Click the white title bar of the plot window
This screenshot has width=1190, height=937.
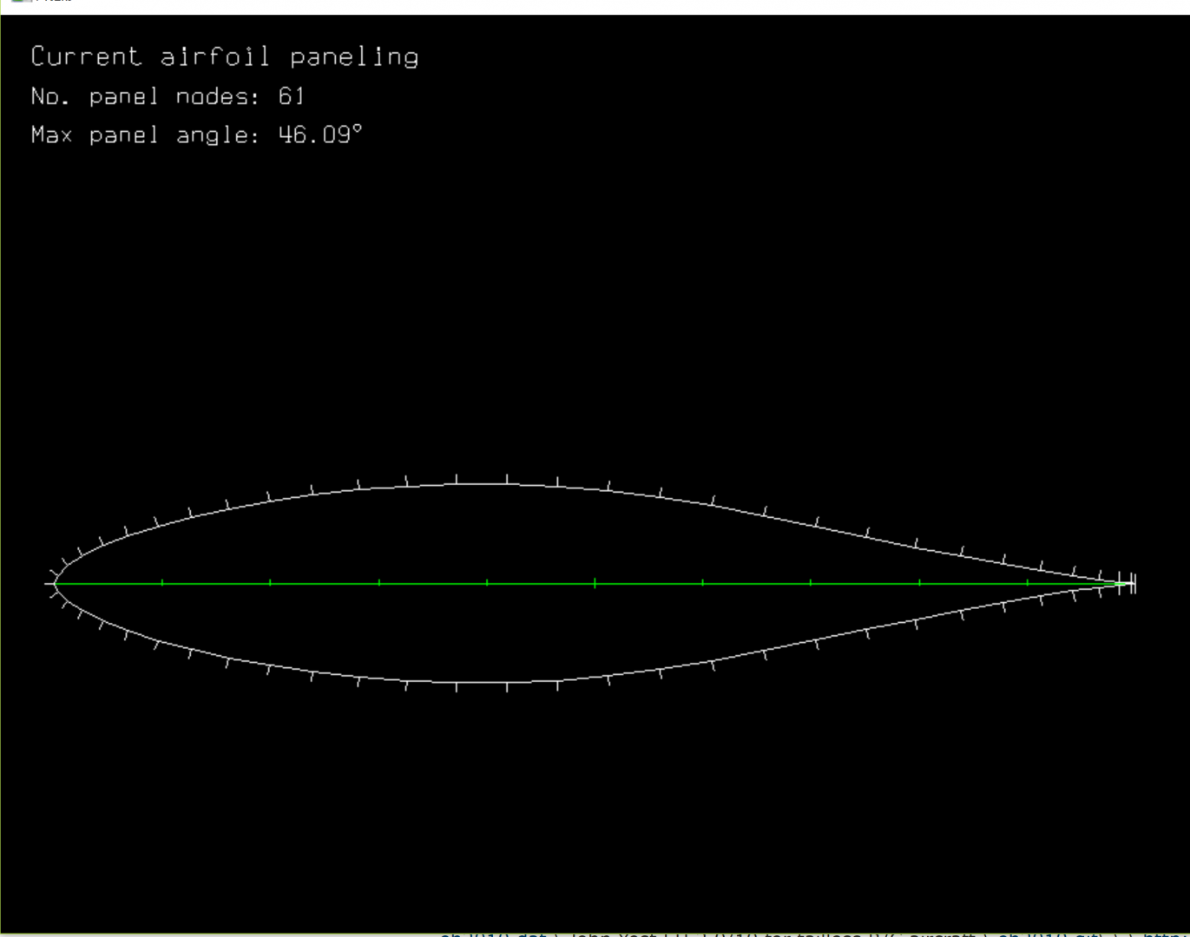pos(608,5)
